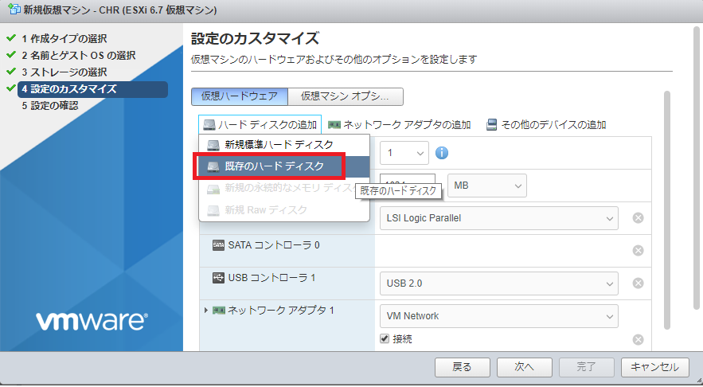Viewport: 703px width, 387px height.
Task: Click the blue info icon beside CPU count
Action: (442, 153)
